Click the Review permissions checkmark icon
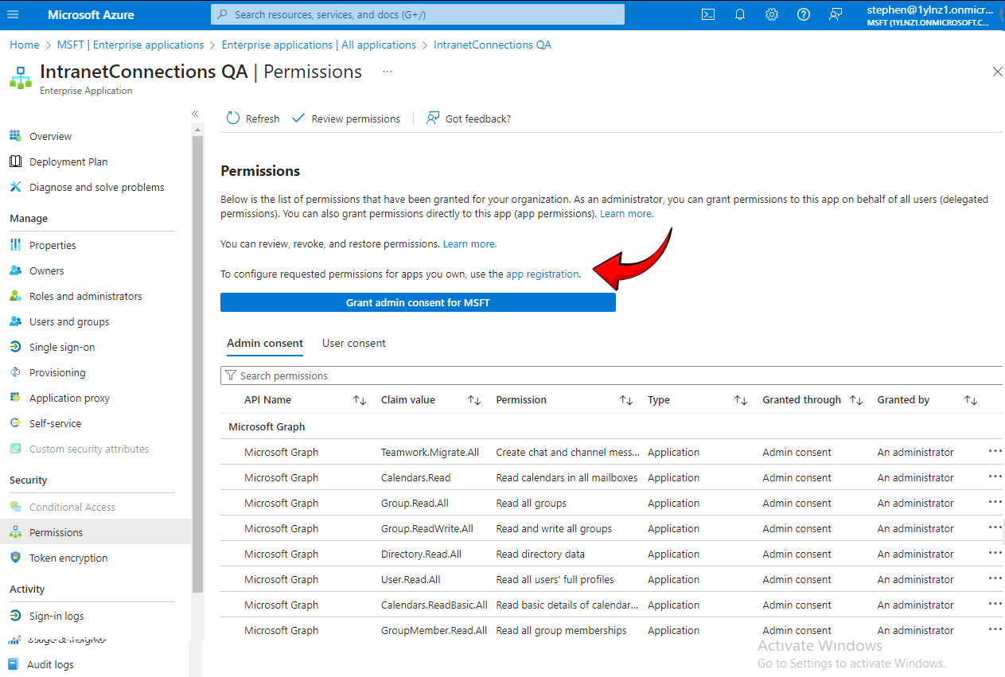The width and height of the screenshot is (1005, 677). pos(298,119)
